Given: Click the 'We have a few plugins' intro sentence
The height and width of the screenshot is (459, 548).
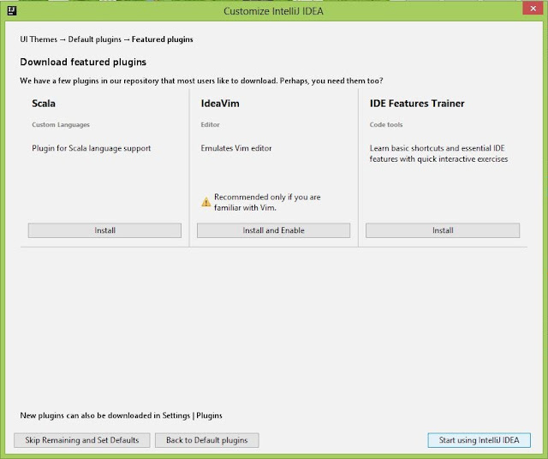Looking at the screenshot, I should (201, 80).
